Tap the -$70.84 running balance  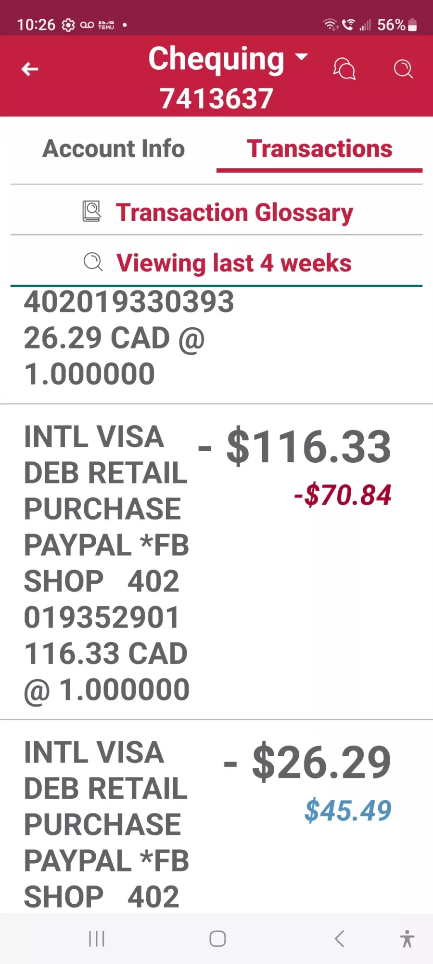343,495
